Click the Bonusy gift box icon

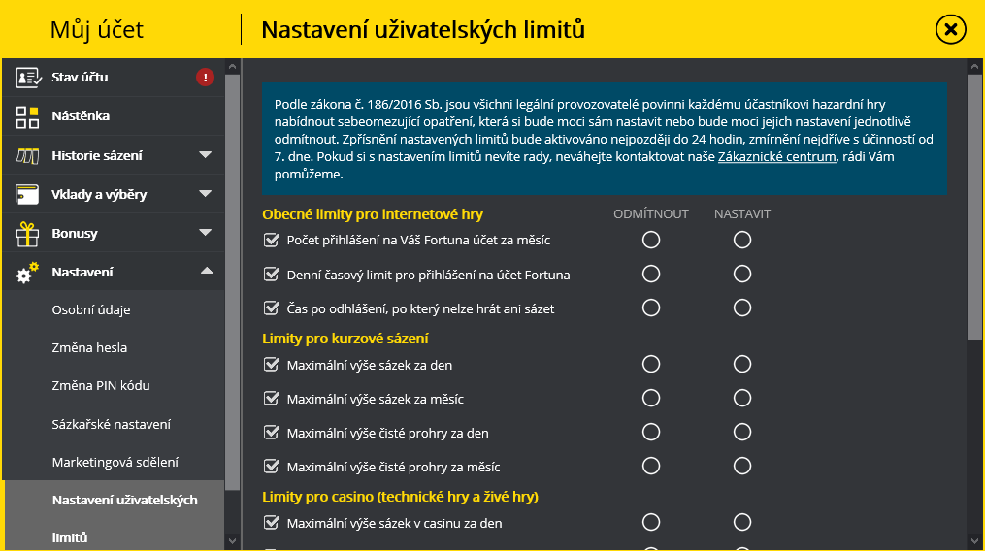[27, 234]
